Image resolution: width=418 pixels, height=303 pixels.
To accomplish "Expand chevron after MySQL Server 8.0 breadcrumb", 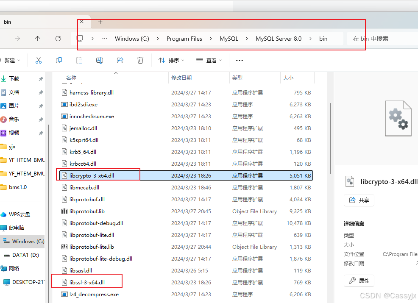I will coord(310,39).
